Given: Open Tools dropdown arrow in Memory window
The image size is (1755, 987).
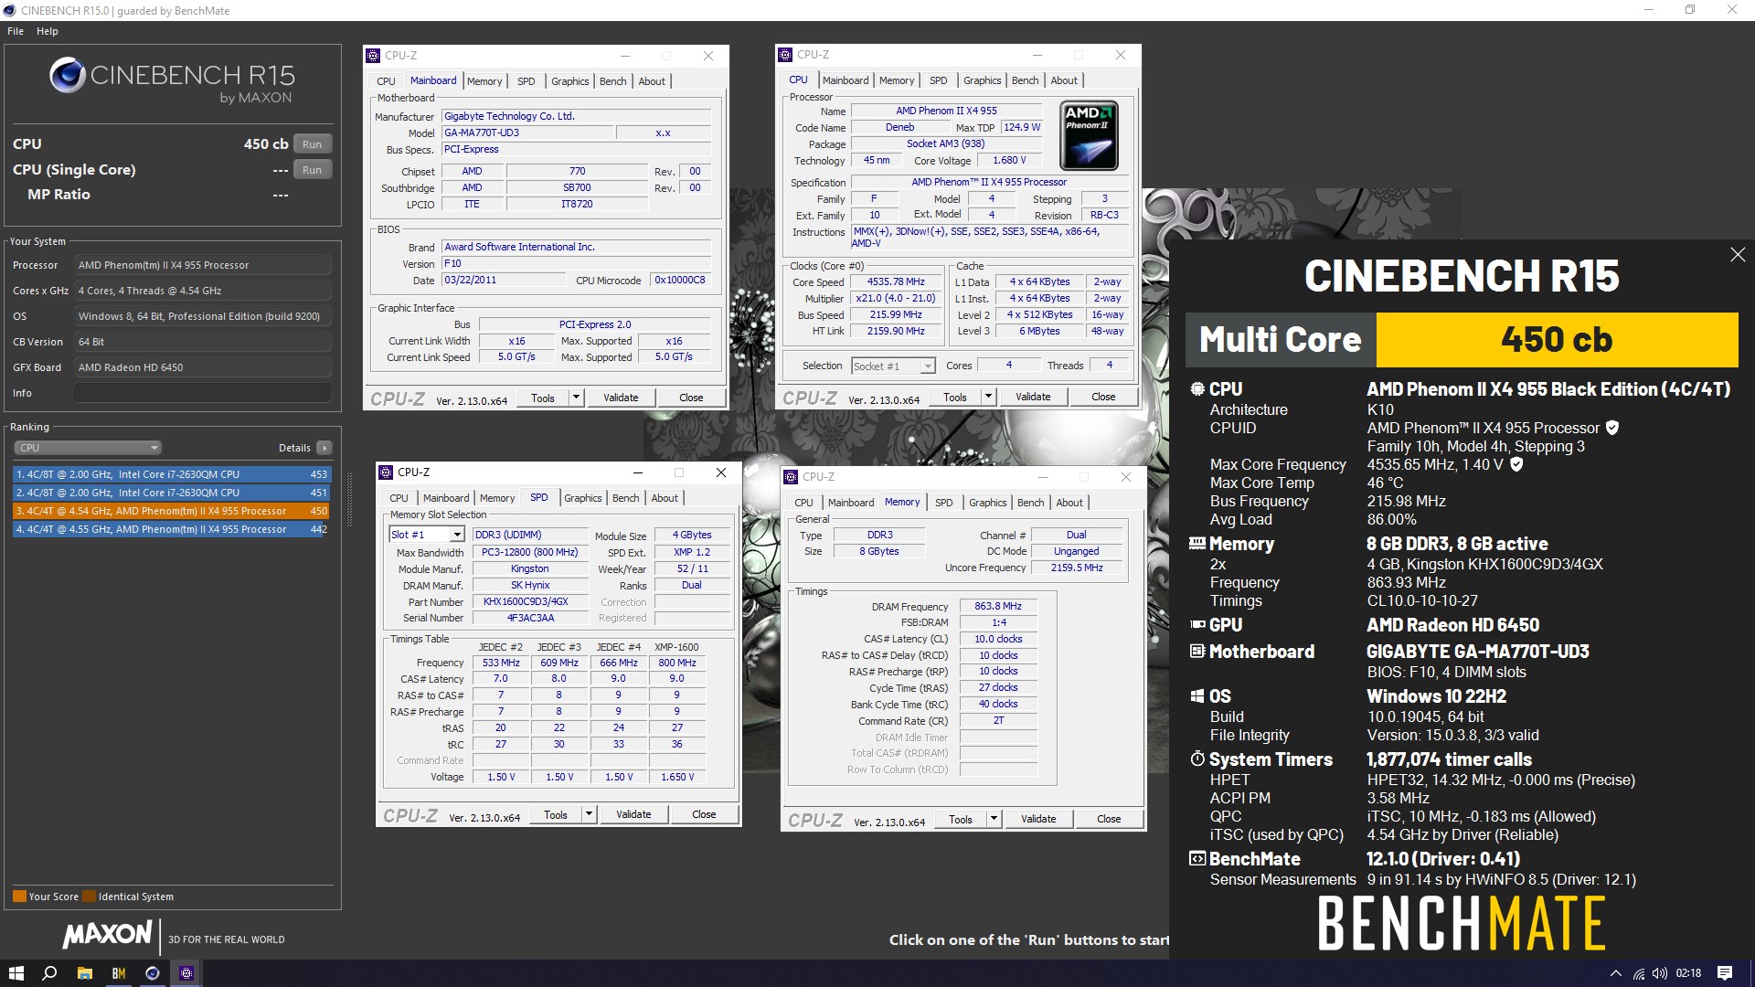Looking at the screenshot, I should coord(994,819).
